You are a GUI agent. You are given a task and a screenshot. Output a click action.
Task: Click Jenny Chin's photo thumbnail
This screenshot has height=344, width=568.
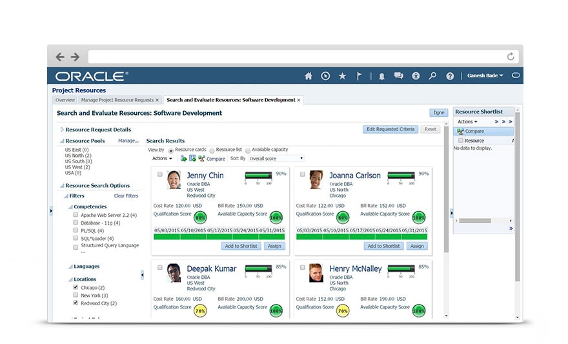tap(174, 179)
